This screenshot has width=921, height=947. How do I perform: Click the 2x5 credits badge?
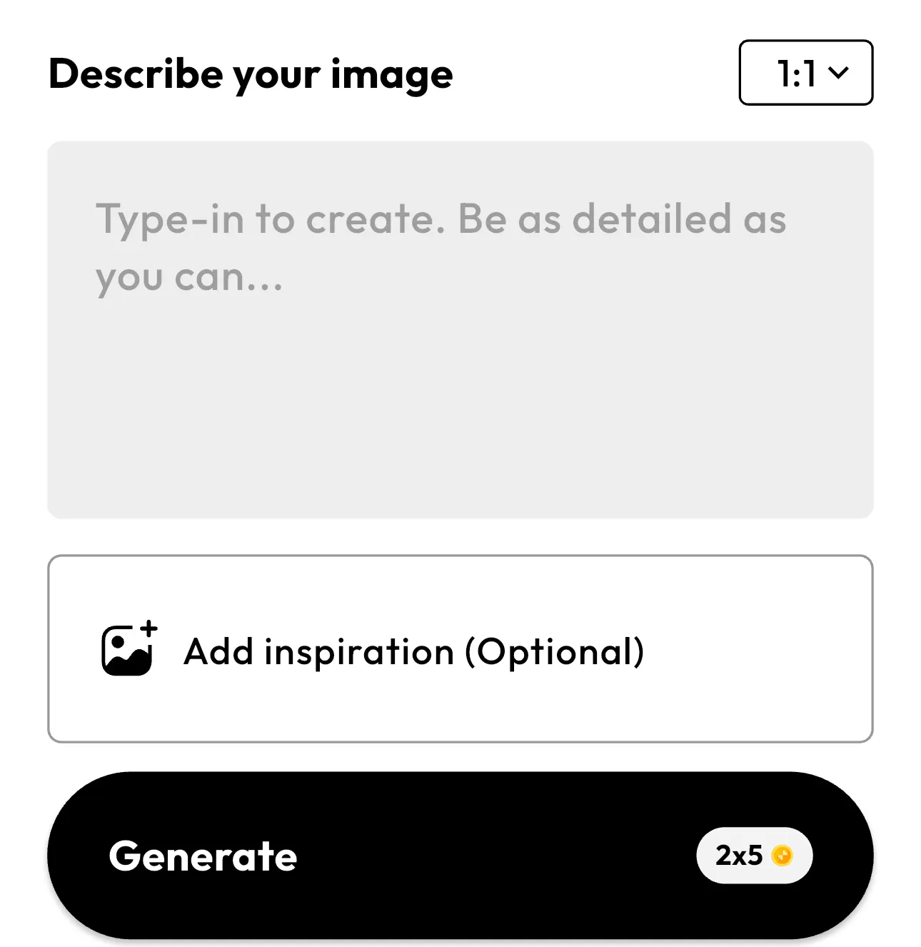[x=754, y=856]
